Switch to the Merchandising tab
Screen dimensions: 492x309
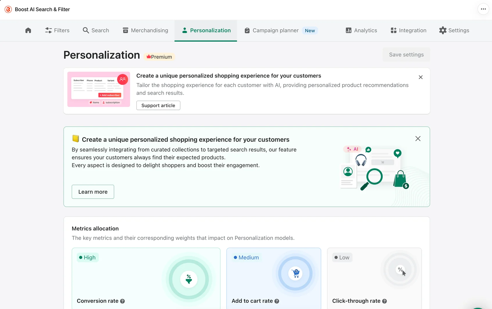click(145, 30)
